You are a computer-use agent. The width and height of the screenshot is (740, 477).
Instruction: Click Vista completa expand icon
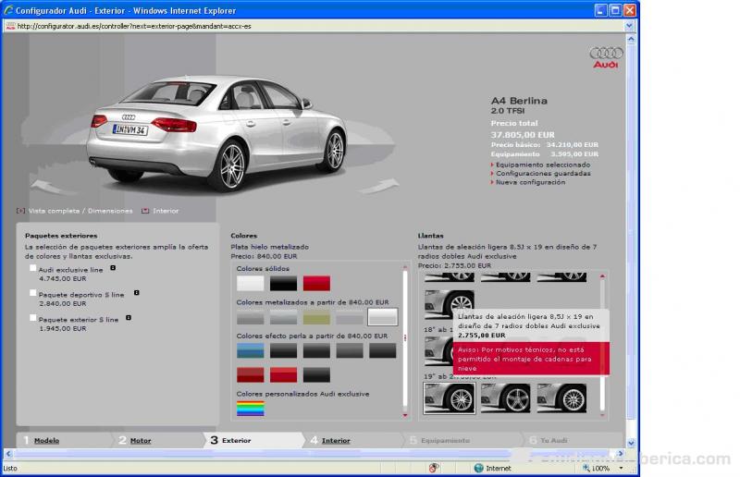pyautogui.click(x=20, y=211)
